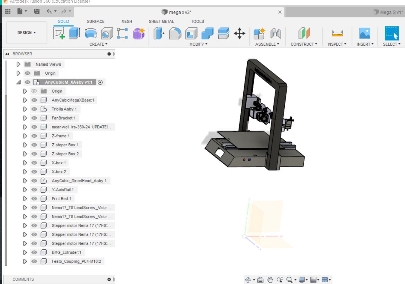Show the Origin inside AnyCubicM_XAsby component

click(34, 91)
